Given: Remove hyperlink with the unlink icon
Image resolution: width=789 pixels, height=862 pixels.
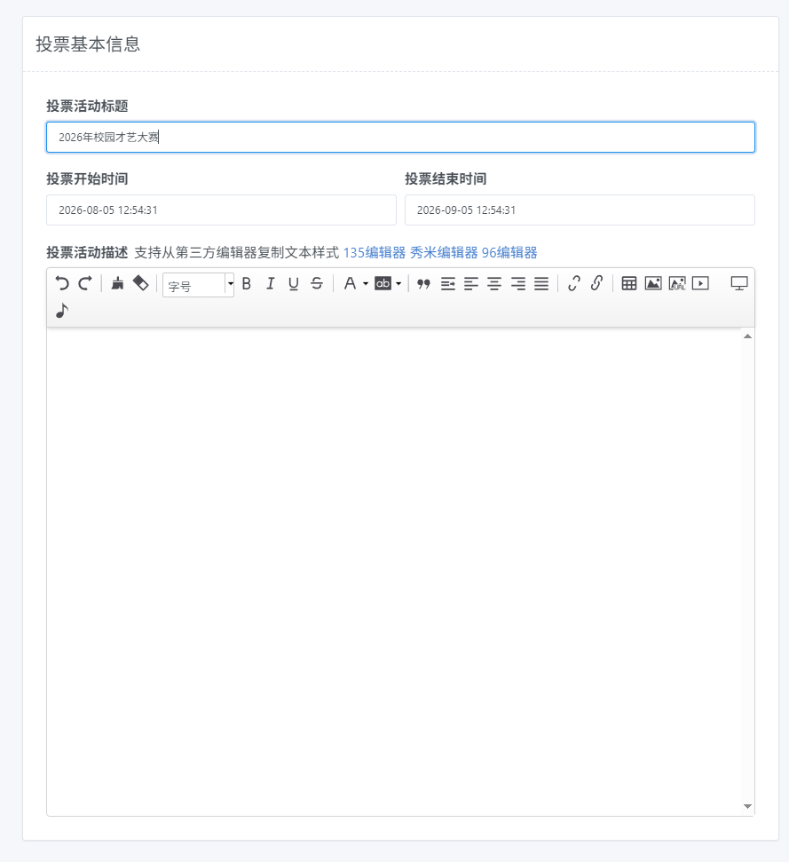Looking at the screenshot, I should pyautogui.click(x=573, y=284).
